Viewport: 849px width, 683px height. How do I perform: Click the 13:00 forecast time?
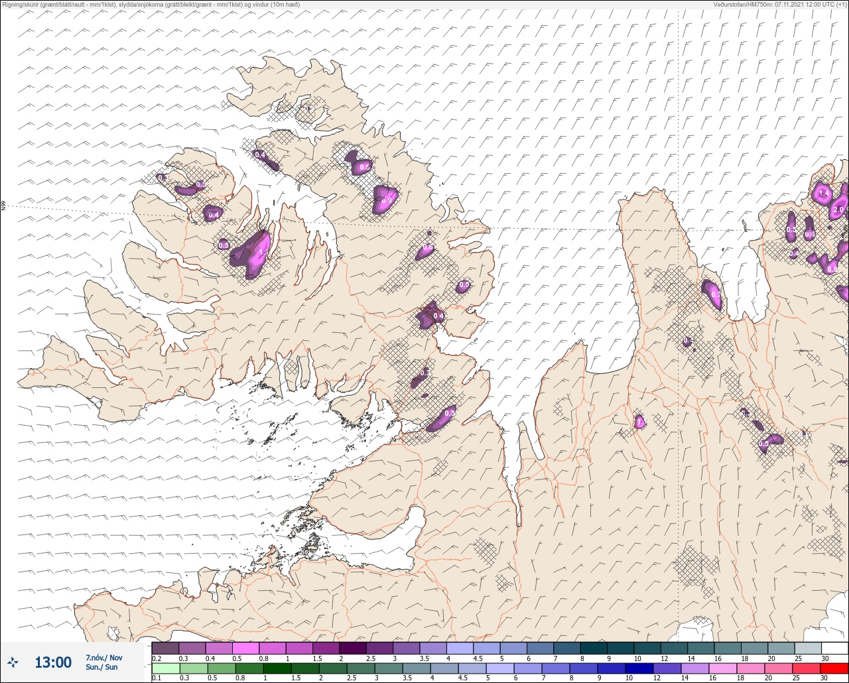click(53, 662)
